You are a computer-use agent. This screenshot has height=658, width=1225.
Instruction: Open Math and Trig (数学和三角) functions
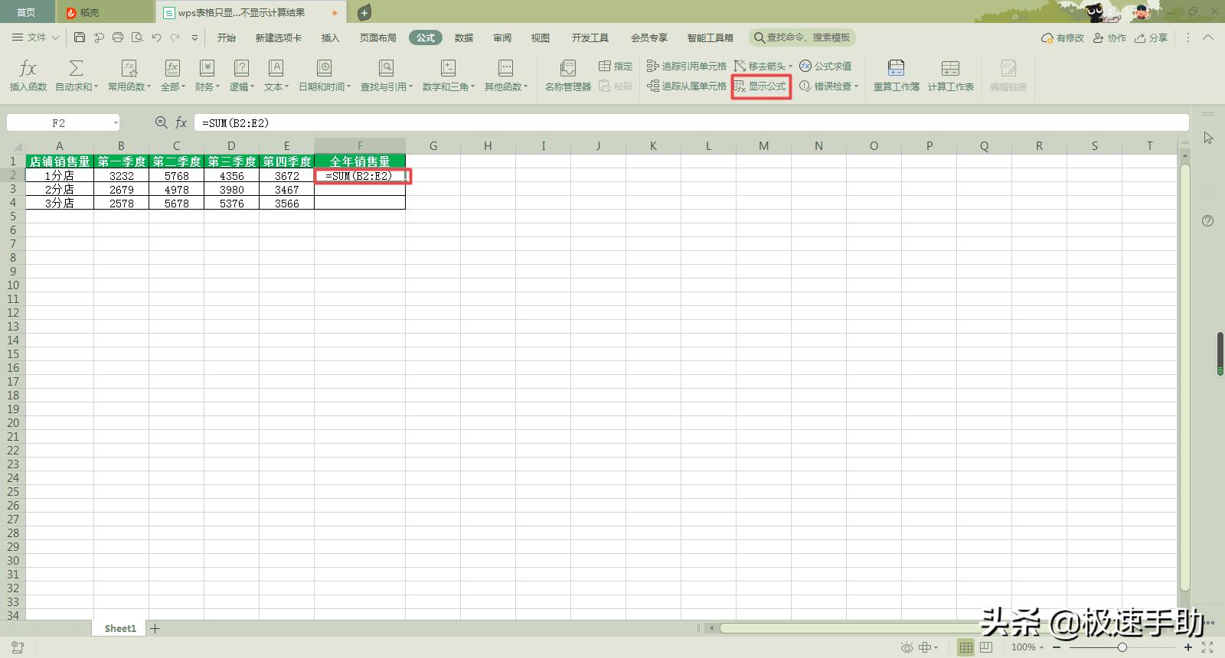click(448, 76)
